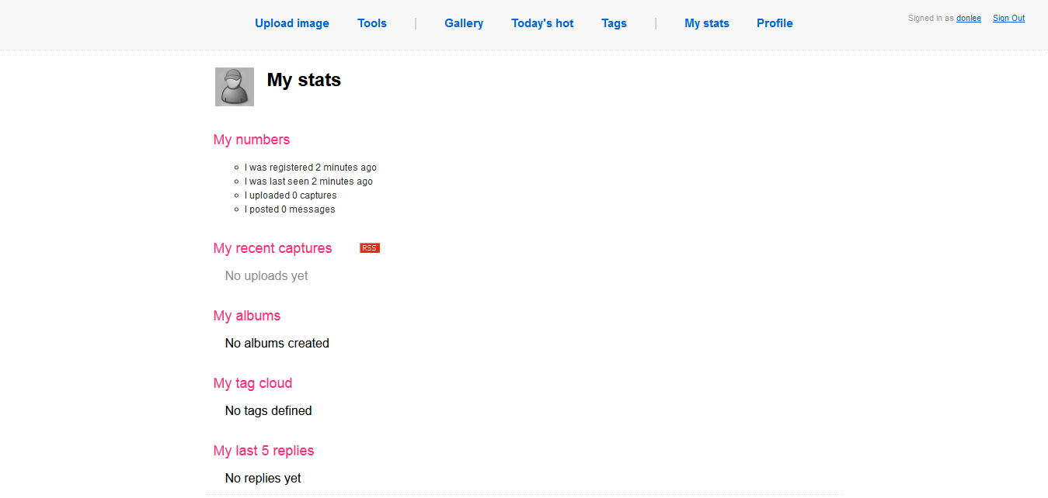
Task: Click the "I uploaded 0 captures" line
Action: (291, 195)
